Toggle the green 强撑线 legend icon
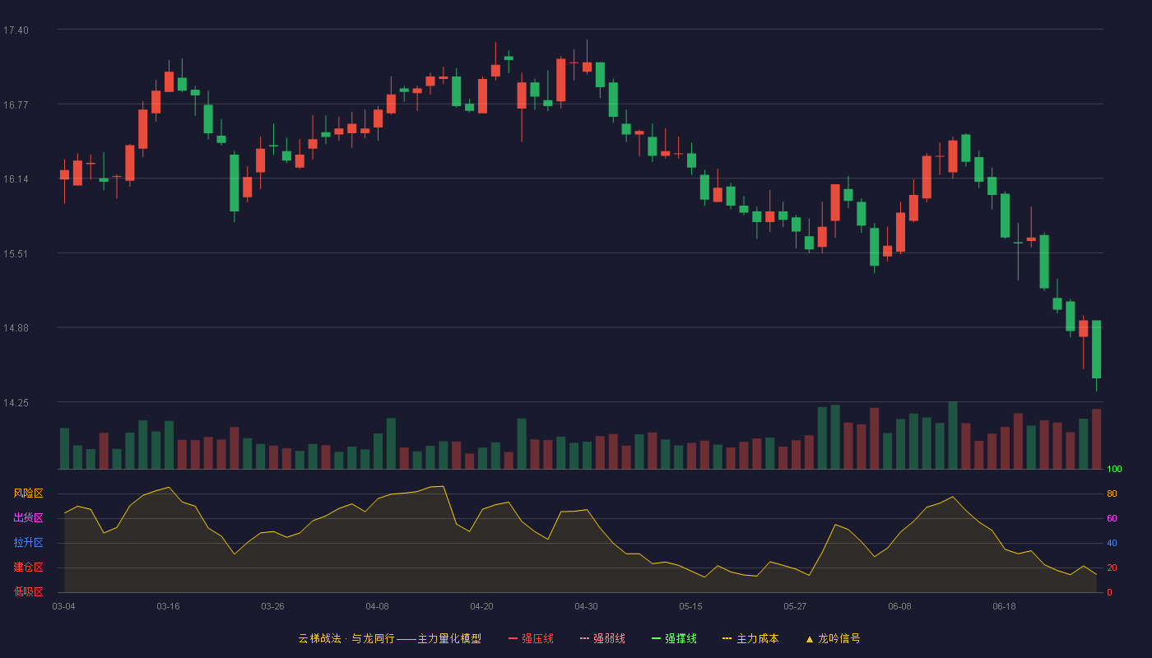This screenshot has height=658, width=1152. (x=656, y=638)
